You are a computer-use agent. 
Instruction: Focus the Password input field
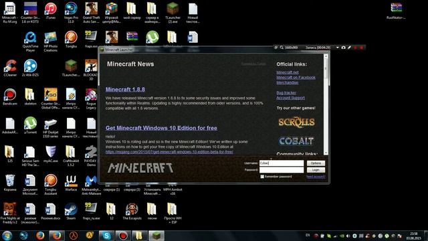coord(282,170)
